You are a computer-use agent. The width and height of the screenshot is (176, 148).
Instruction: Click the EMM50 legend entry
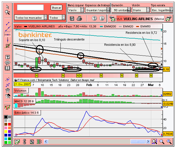pyautogui.click(x=143, y=27)
